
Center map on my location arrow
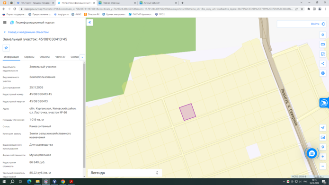pyautogui.click(x=323, y=128)
